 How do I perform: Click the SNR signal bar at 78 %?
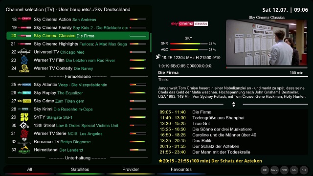point(189,44)
